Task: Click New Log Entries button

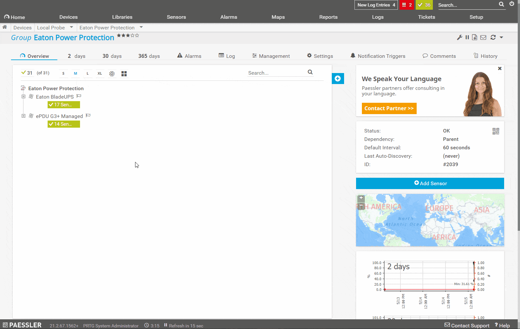Action: pyautogui.click(x=376, y=5)
